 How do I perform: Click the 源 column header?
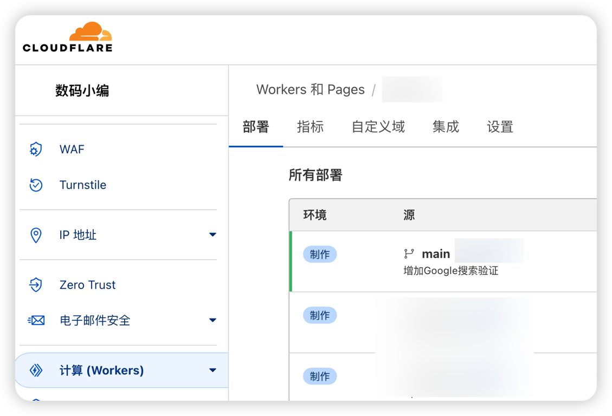[409, 215]
